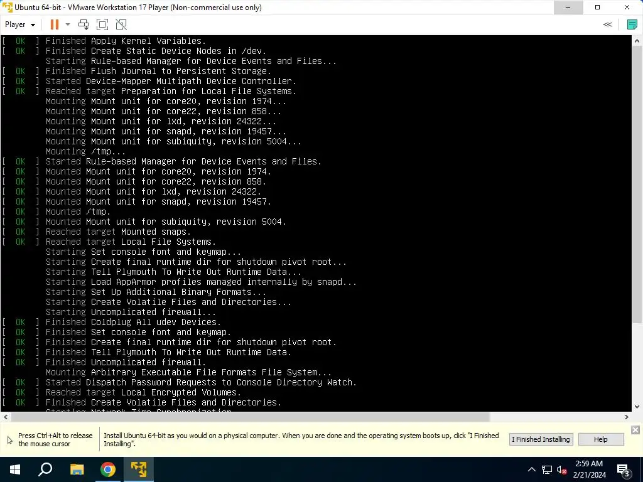Screen dimensions: 643x482
Task: Click the line 'Finished Coldplug All udev Devices.'
Action: point(133,322)
